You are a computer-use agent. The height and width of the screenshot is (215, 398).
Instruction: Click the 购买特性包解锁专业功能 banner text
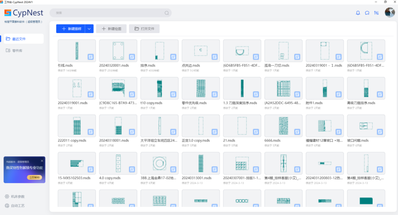[24, 168]
